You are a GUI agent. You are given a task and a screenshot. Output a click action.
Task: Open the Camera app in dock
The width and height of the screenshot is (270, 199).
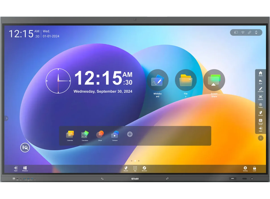coord(115,136)
